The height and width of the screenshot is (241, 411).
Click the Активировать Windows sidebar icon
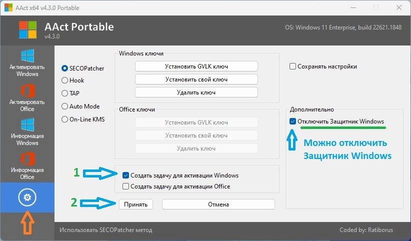click(x=27, y=56)
